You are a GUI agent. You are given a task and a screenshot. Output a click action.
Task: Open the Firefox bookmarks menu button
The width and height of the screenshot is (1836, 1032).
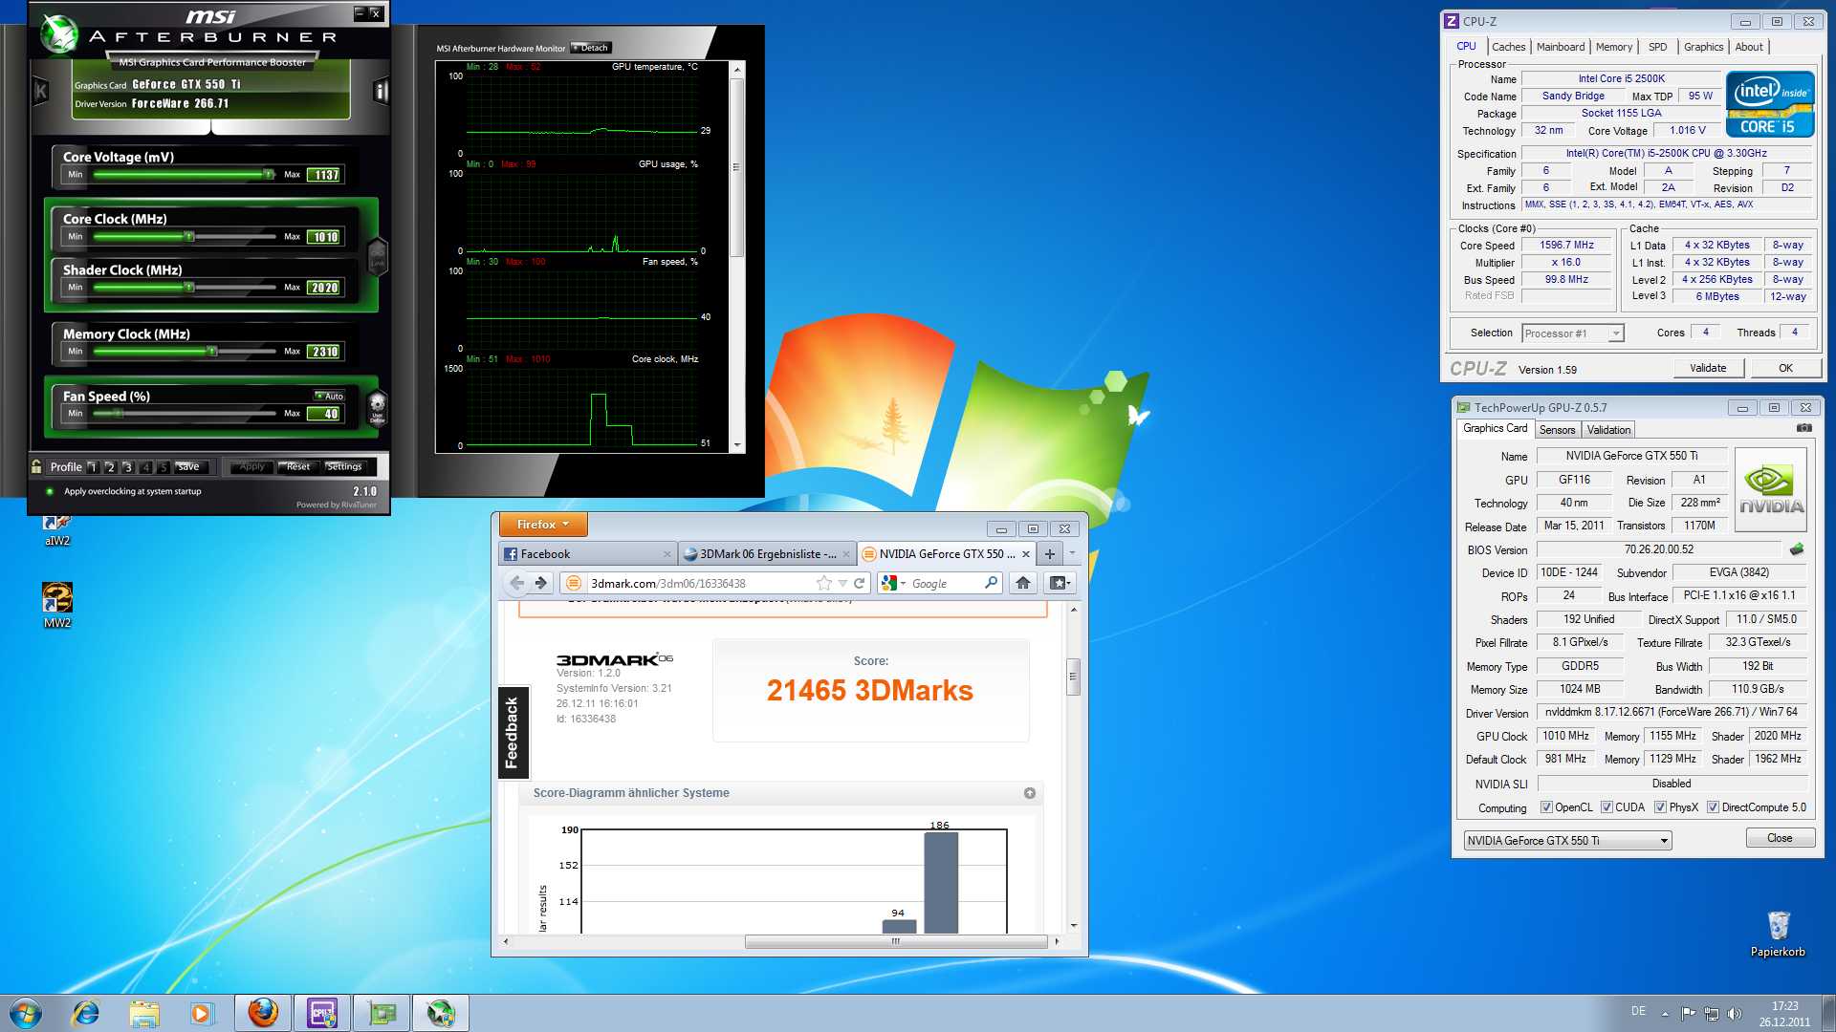pyautogui.click(x=1060, y=583)
